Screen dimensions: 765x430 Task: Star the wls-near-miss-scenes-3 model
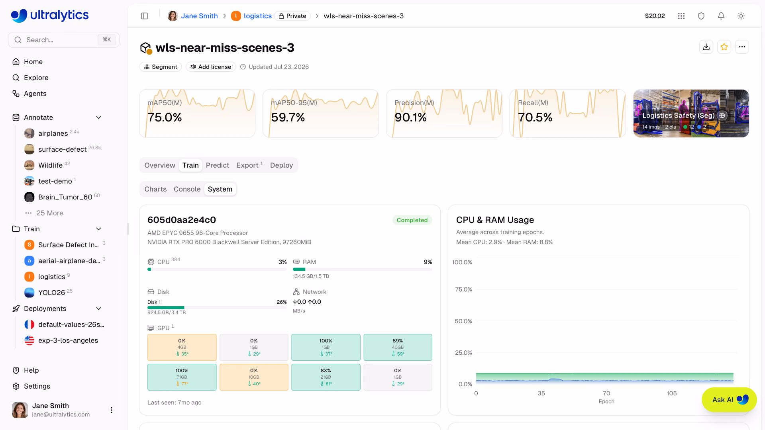tap(724, 47)
